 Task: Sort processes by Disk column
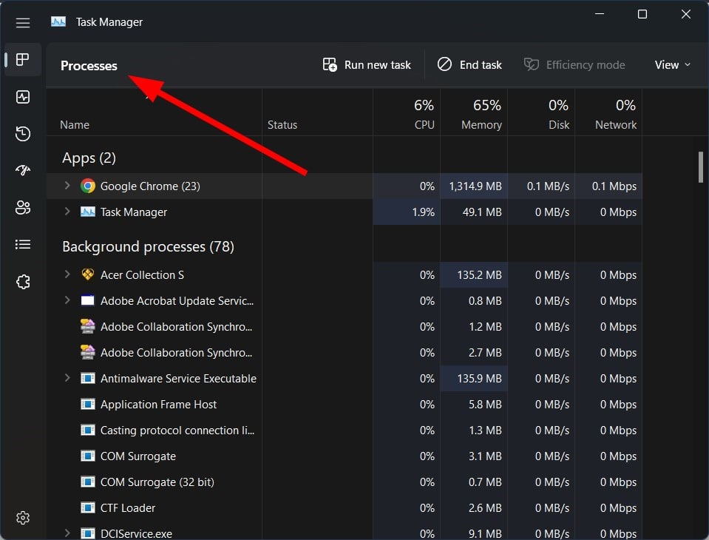[541, 112]
